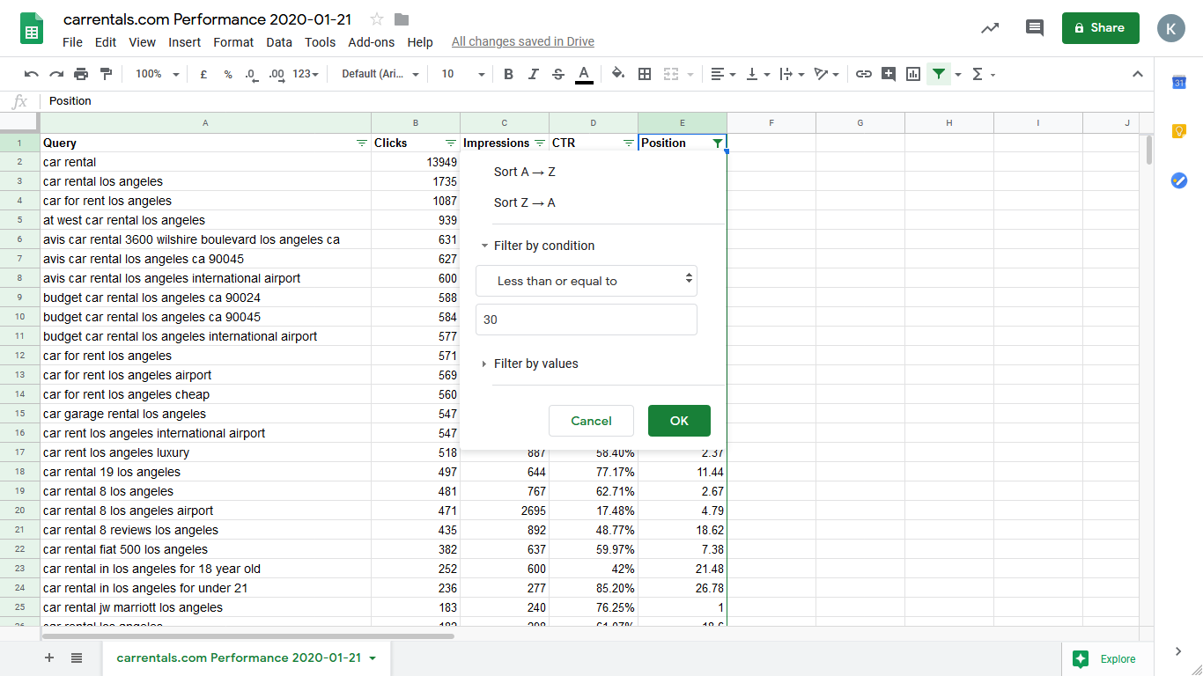Format as currency with pound icon
1203x676 pixels.
point(203,74)
